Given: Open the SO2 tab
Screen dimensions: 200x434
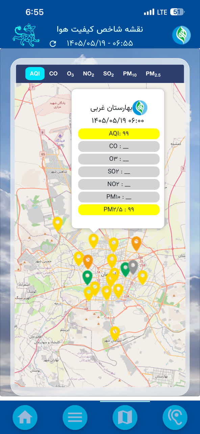Looking at the screenshot, I should click(108, 74).
